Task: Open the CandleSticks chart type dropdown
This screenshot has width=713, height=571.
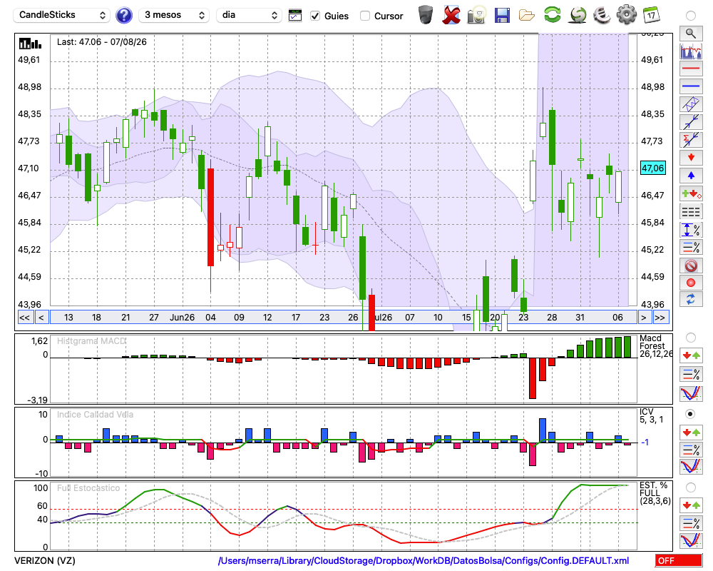Action: (x=62, y=15)
